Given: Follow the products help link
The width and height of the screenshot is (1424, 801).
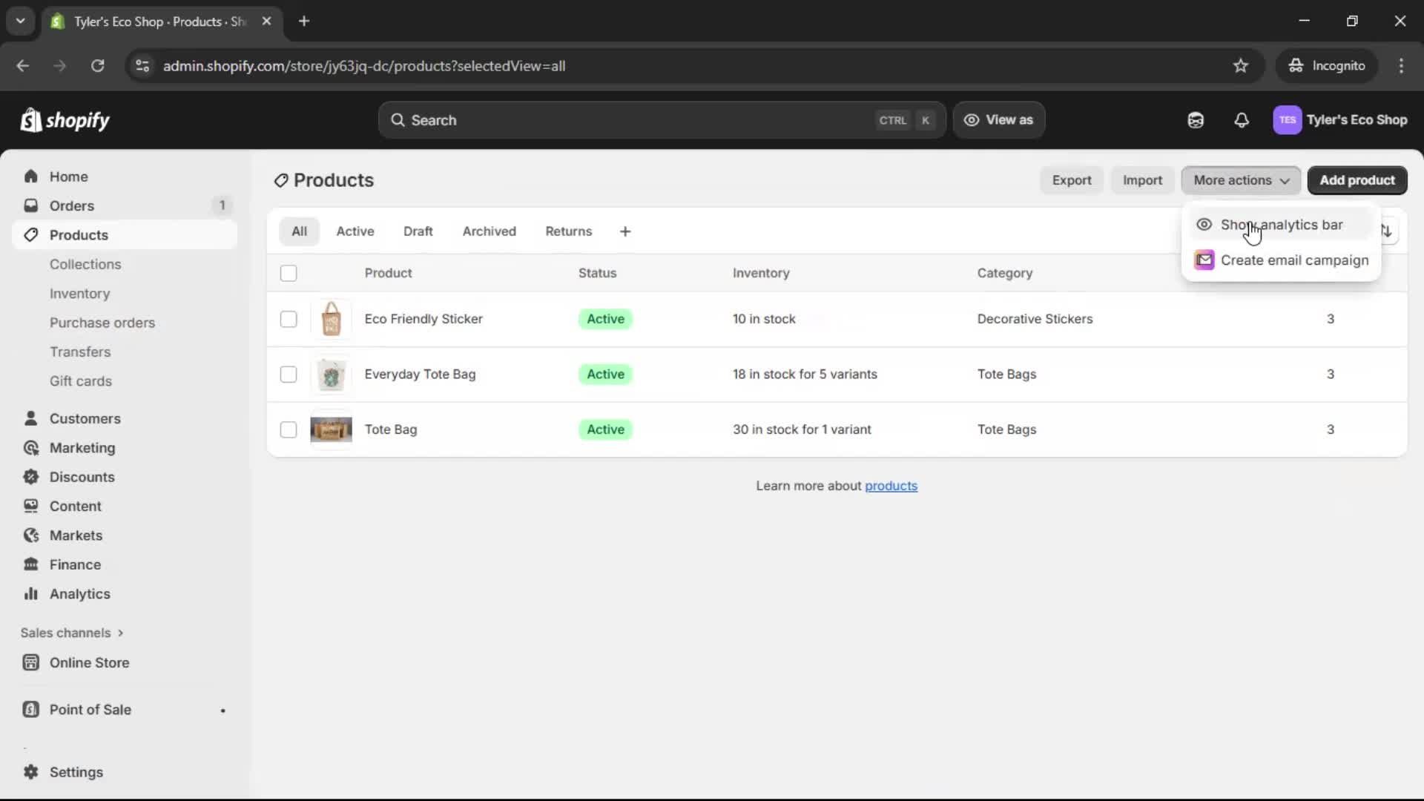Looking at the screenshot, I should coord(891,486).
